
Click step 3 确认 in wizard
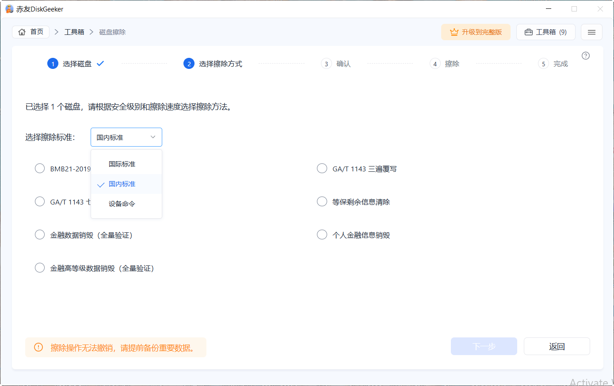point(336,64)
